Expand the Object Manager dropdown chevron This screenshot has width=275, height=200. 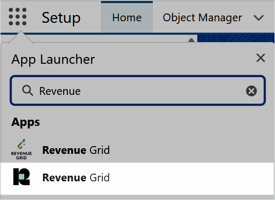coord(258,18)
